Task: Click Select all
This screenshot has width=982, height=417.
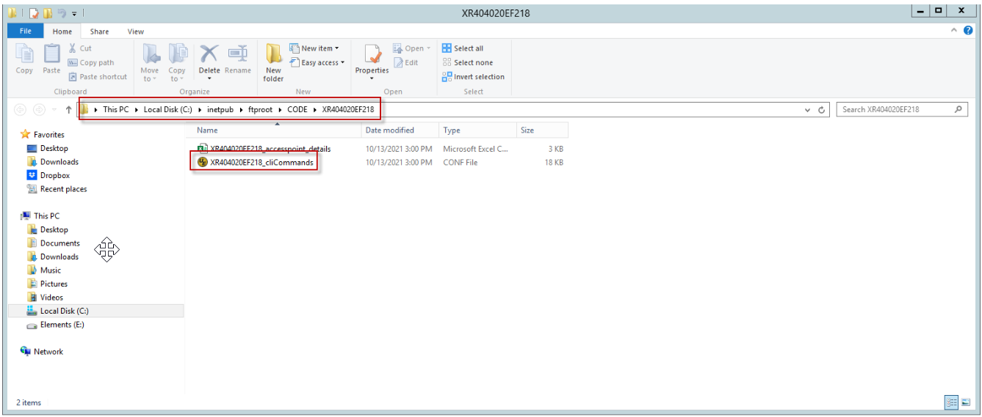Action: 463,48
